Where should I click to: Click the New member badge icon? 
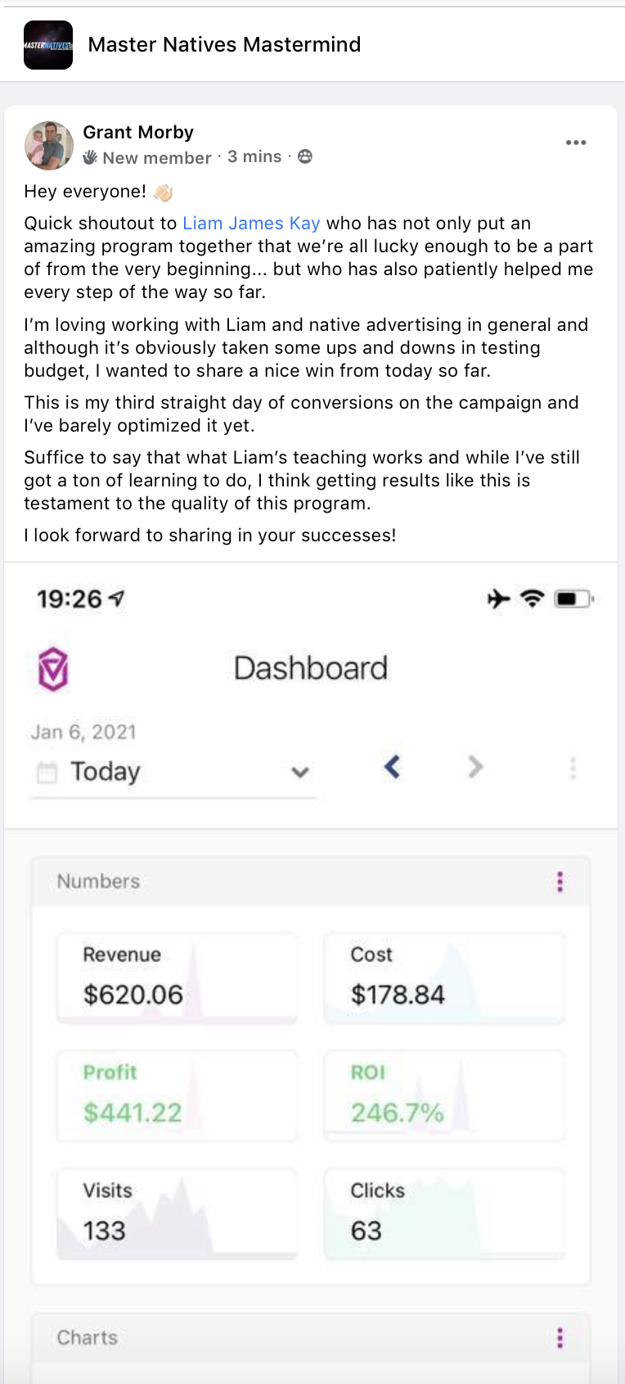coord(90,157)
